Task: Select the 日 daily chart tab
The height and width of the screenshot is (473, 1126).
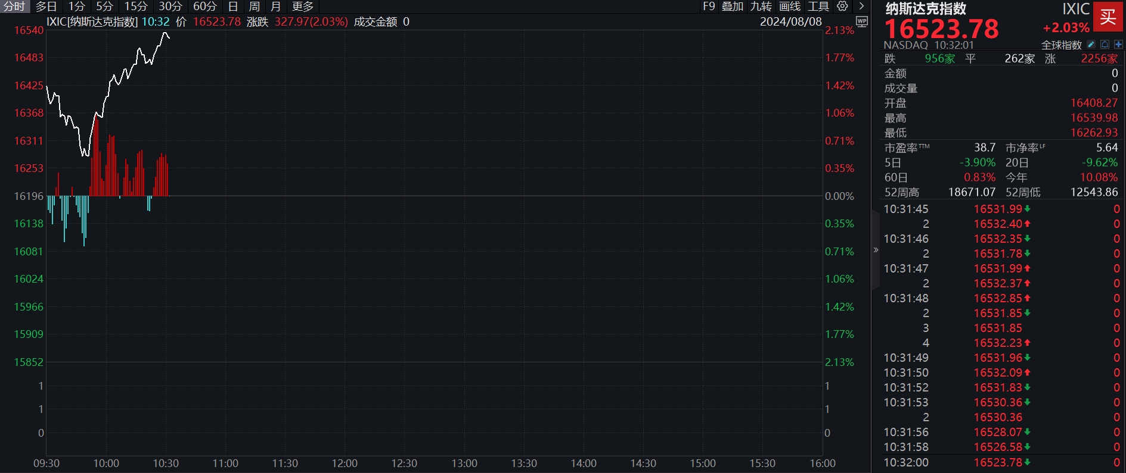Action: point(233,7)
